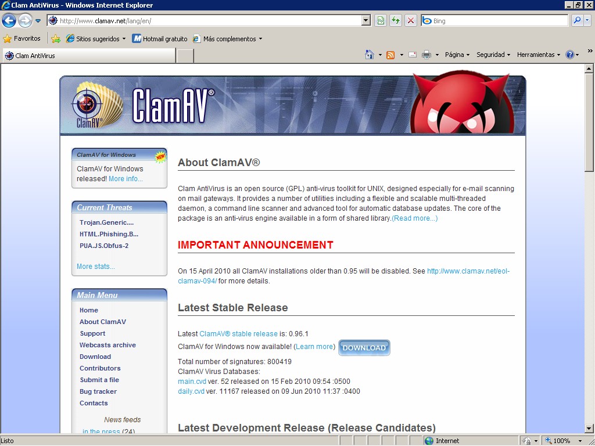Click the Internet zone status globe icon
595x446 pixels.
(x=429, y=441)
